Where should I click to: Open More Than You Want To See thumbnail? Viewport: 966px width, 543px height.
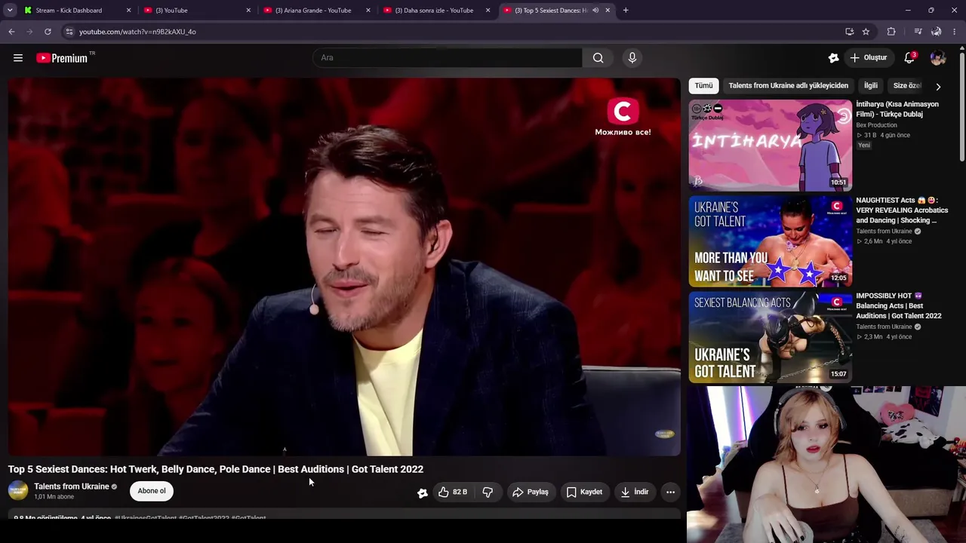pyautogui.click(x=770, y=241)
